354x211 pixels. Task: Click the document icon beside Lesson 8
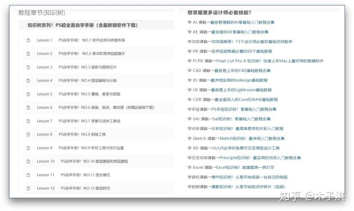coord(28,134)
